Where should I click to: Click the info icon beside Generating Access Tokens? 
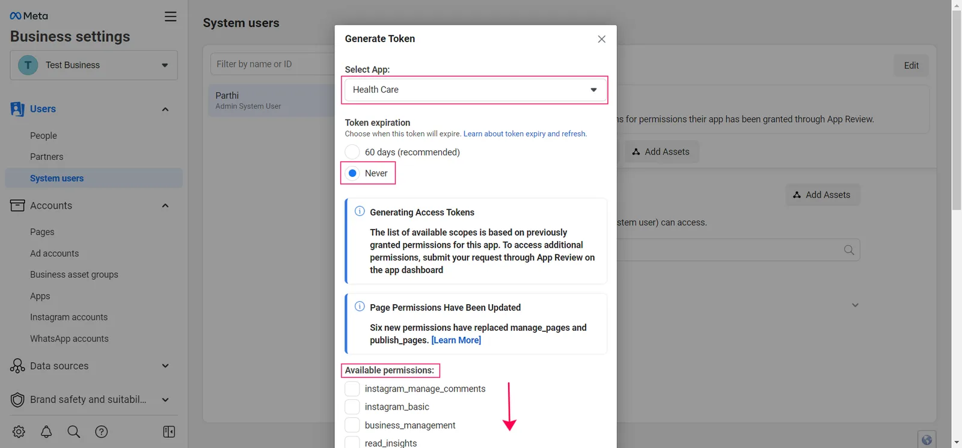pyautogui.click(x=360, y=211)
